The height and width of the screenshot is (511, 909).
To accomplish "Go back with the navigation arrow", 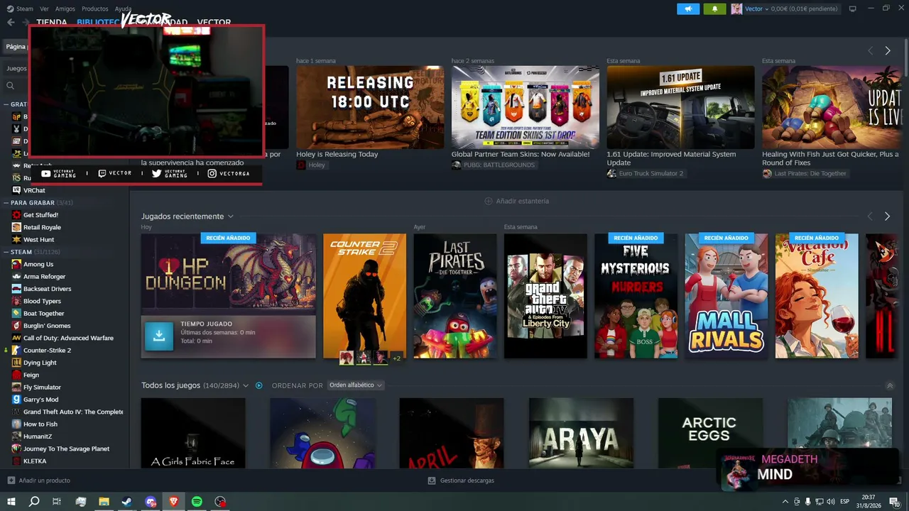I will pyautogui.click(x=11, y=22).
